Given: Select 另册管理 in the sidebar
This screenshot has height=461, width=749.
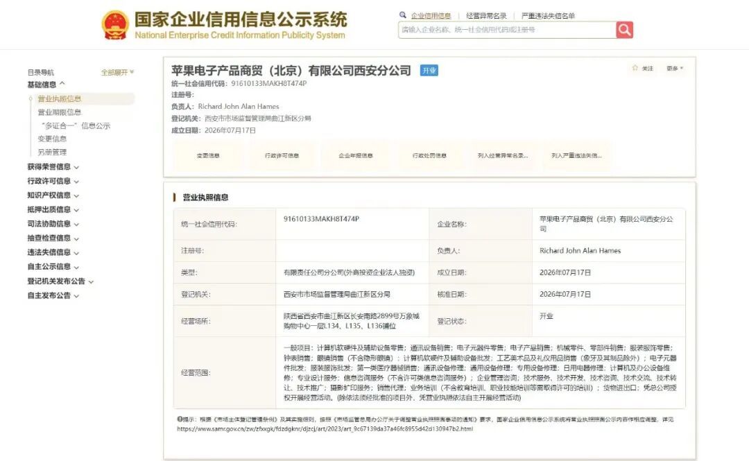Looking at the screenshot, I should coord(52,152).
